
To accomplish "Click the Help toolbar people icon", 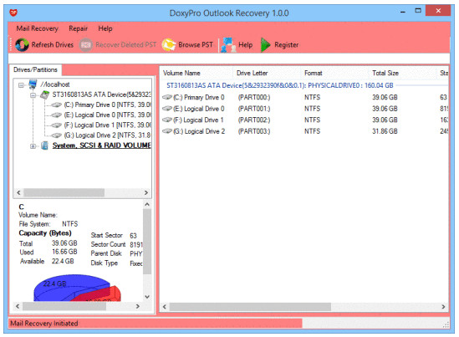I will point(228,45).
